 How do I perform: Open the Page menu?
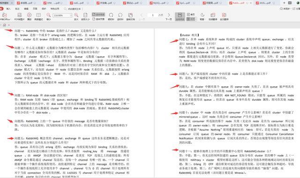(x=35, y=9)
